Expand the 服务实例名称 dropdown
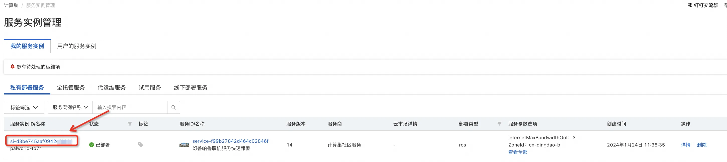727x162 pixels. tap(70, 107)
